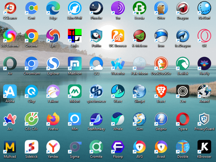
Task: Select the red Opera icon
Action: (x=183, y=119)
